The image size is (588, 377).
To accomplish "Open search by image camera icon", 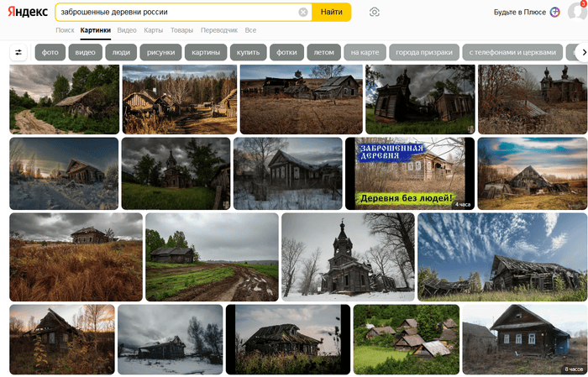I will click(x=374, y=13).
